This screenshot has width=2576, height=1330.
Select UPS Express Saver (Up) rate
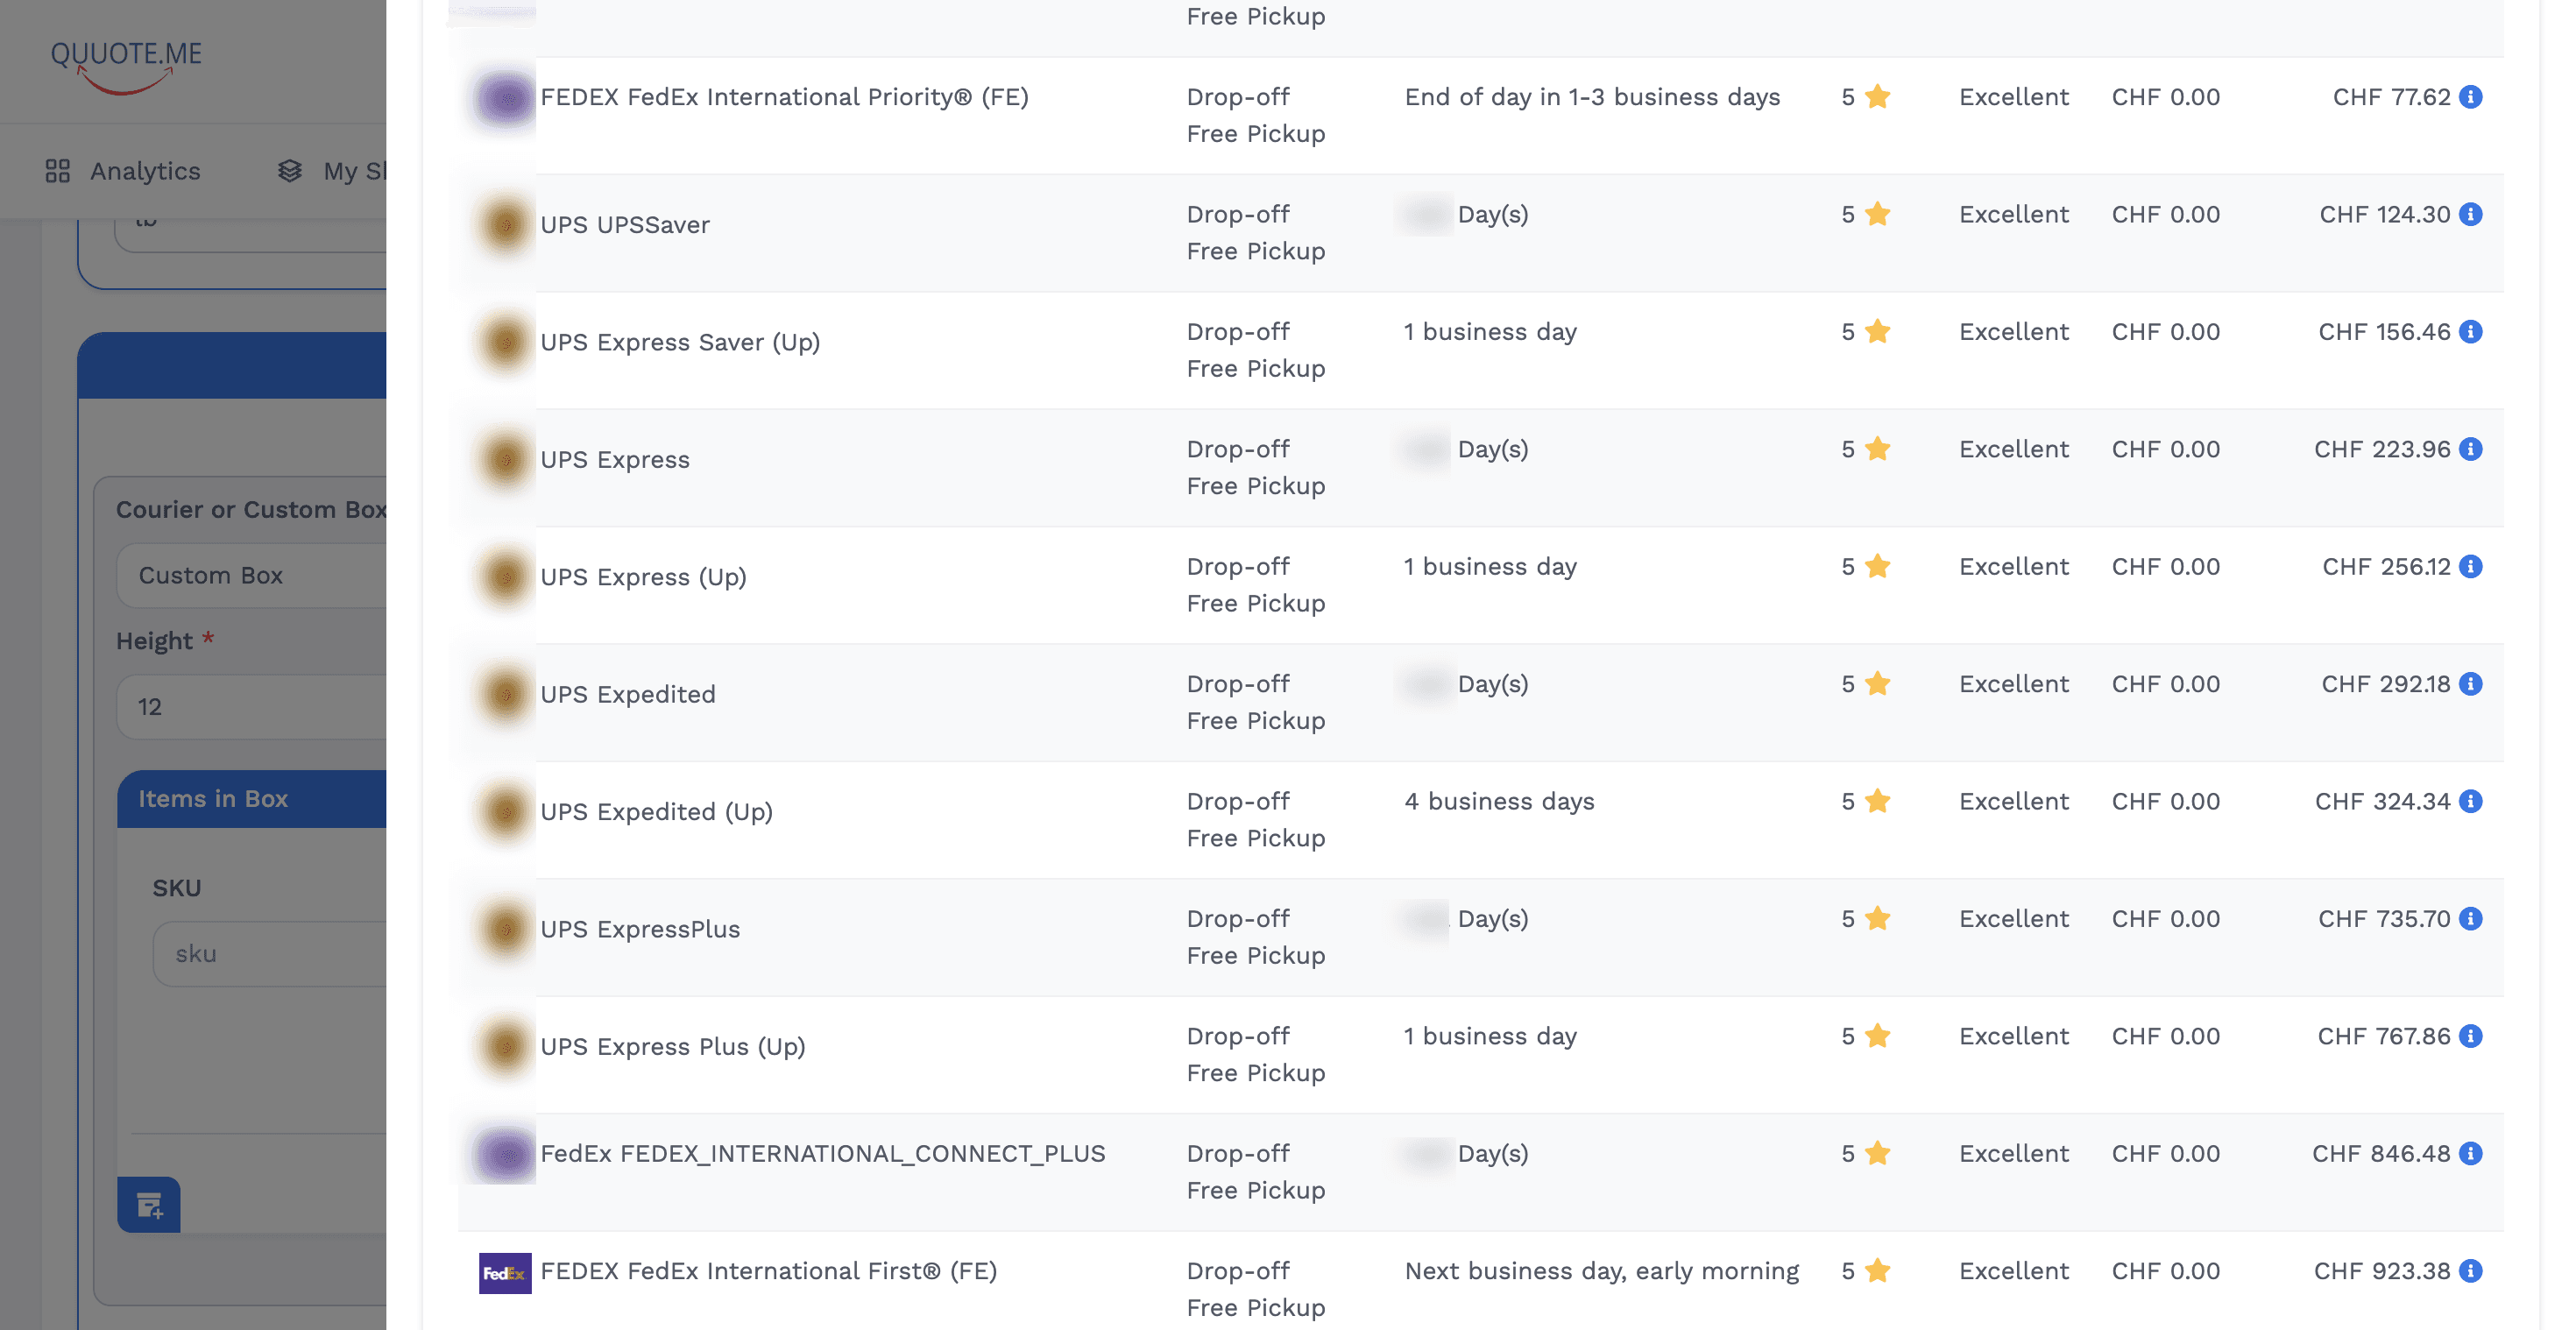(680, 342)
